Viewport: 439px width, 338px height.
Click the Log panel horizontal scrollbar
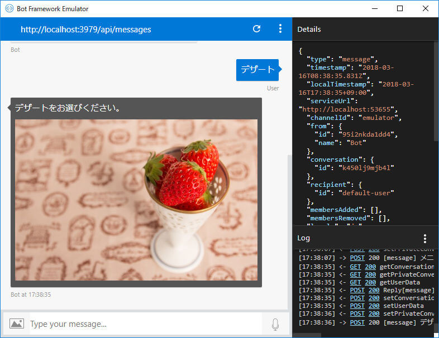click(x=307, y=335)
